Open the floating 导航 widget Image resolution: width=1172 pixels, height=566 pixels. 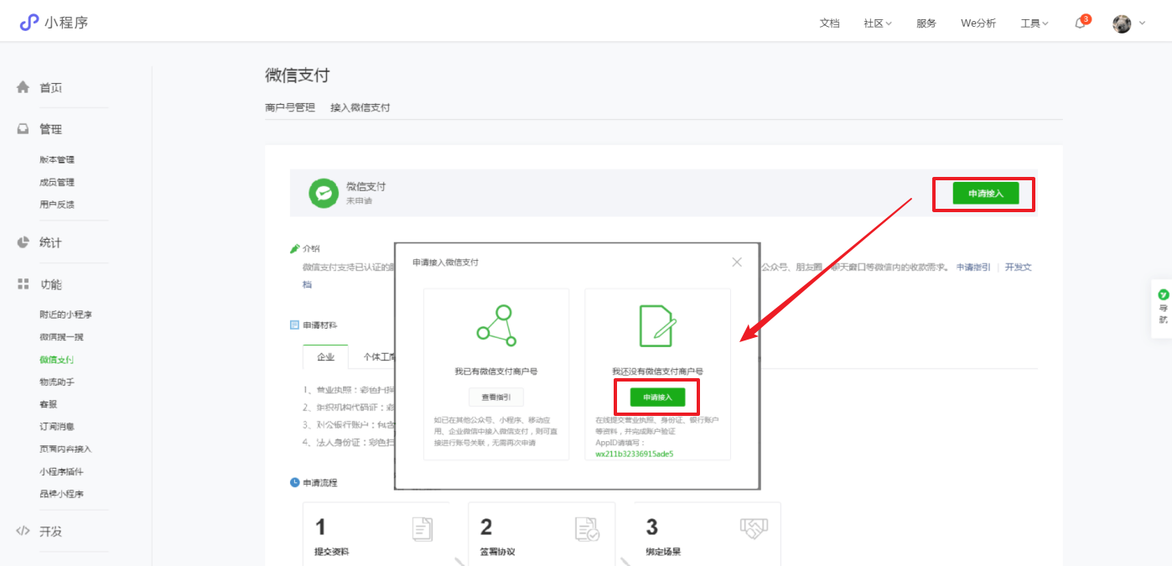click(1163, 308)
